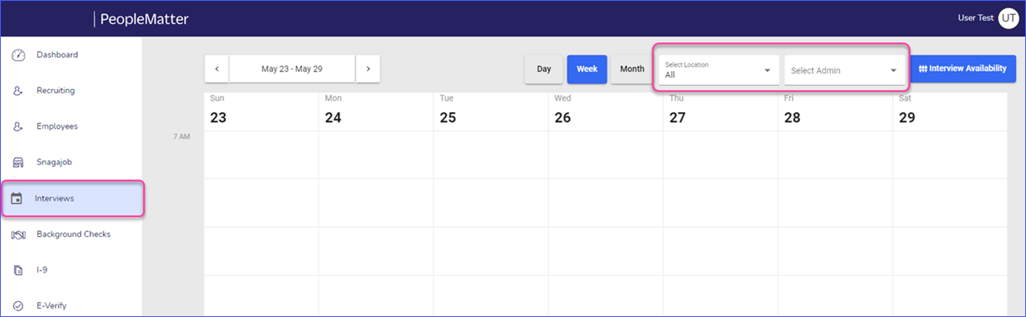This screenshot has width=1026, height=317.
Task: Open the UT user avatar
Action: click(1009, 17)
